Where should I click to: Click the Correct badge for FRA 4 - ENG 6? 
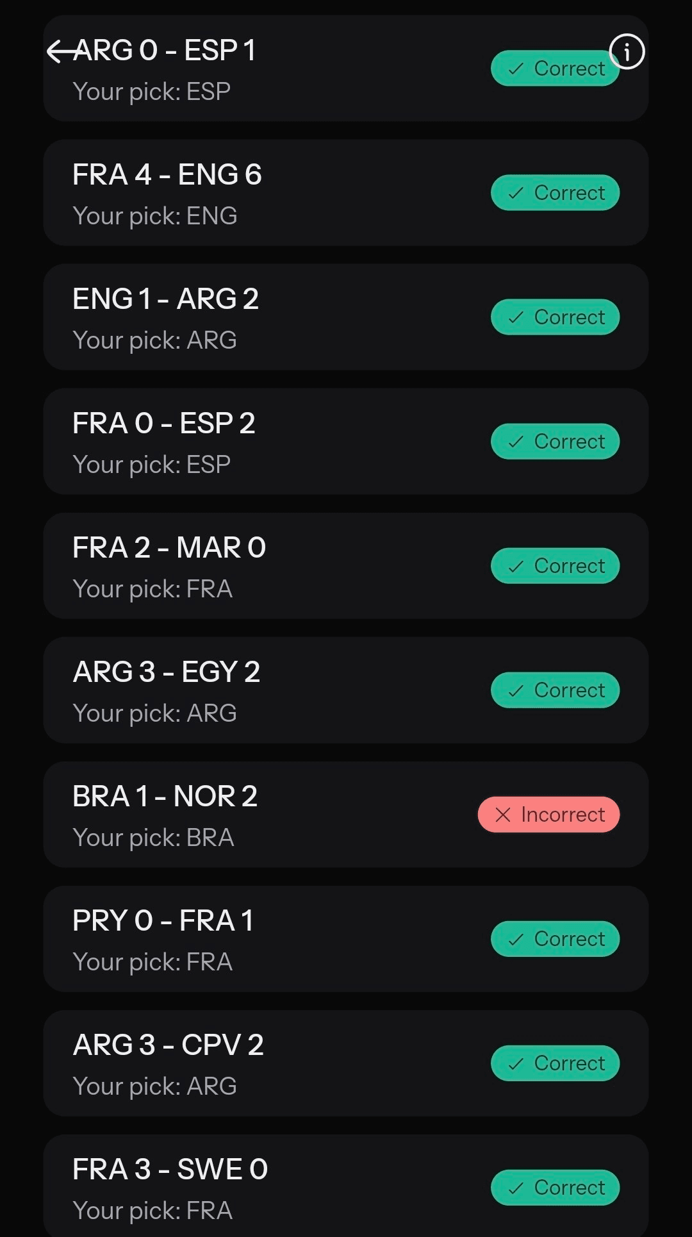[555, 193]
